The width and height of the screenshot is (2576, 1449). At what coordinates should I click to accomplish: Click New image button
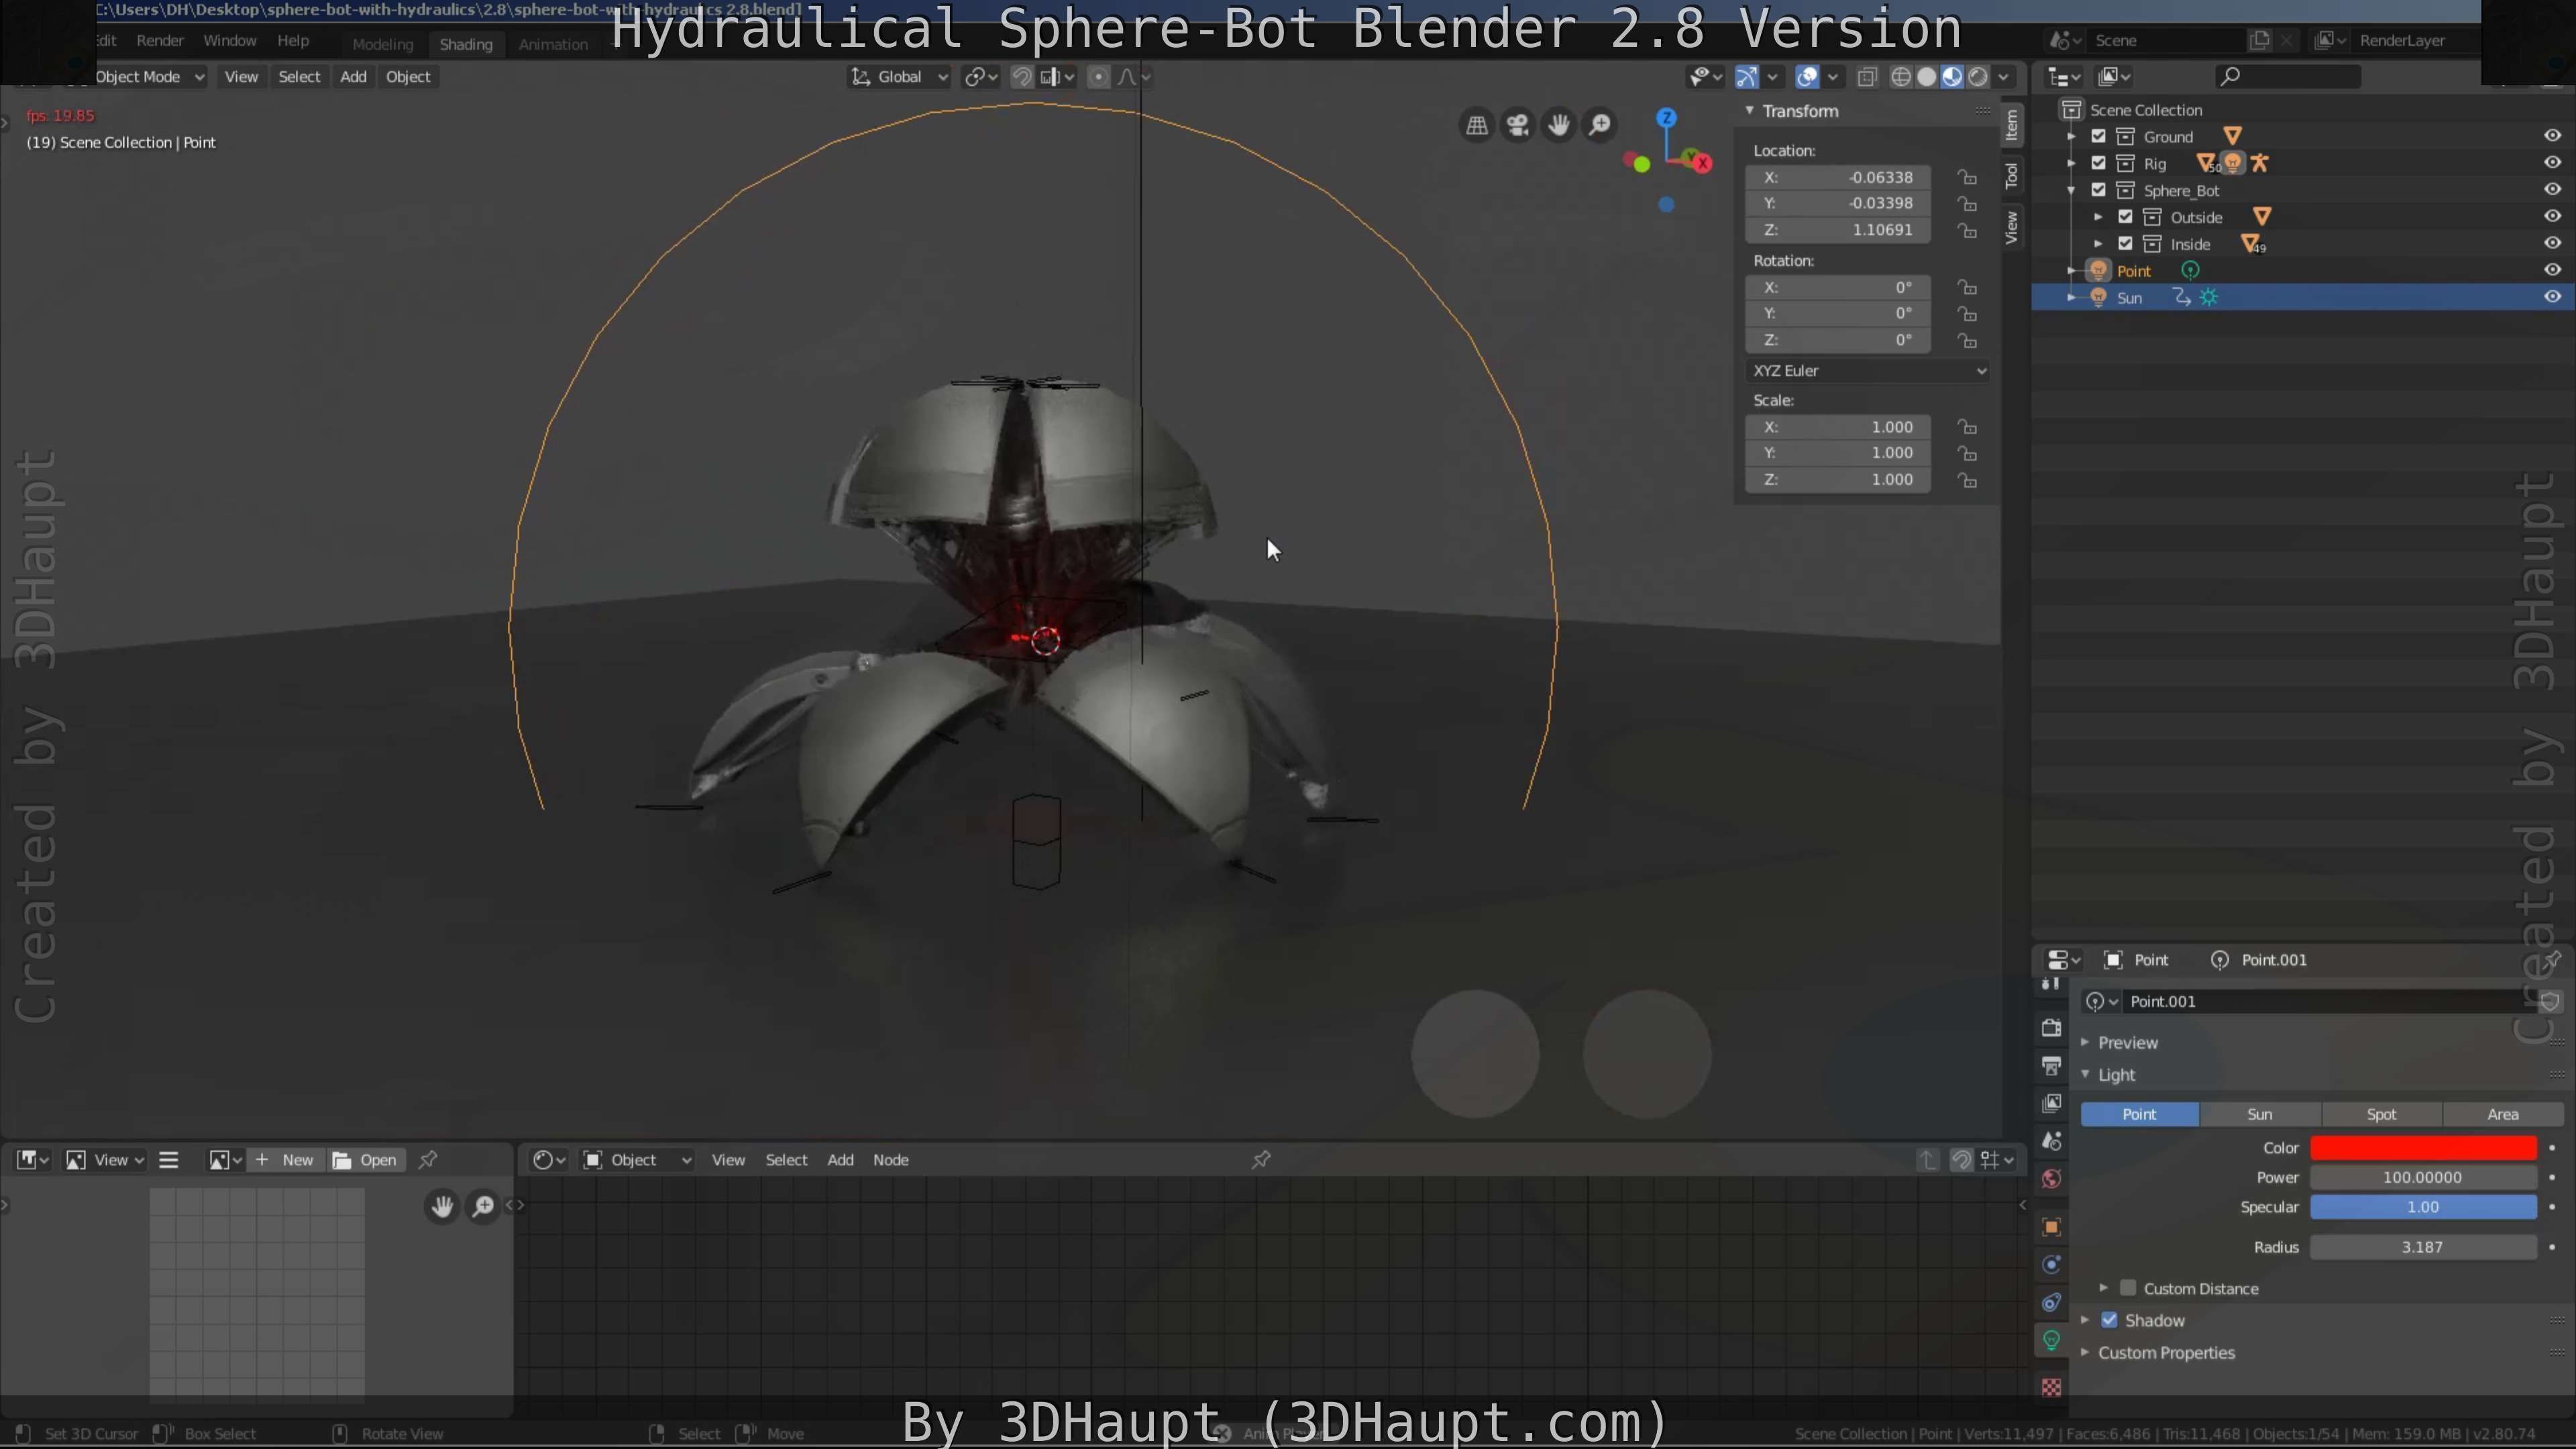[287, 1160]
